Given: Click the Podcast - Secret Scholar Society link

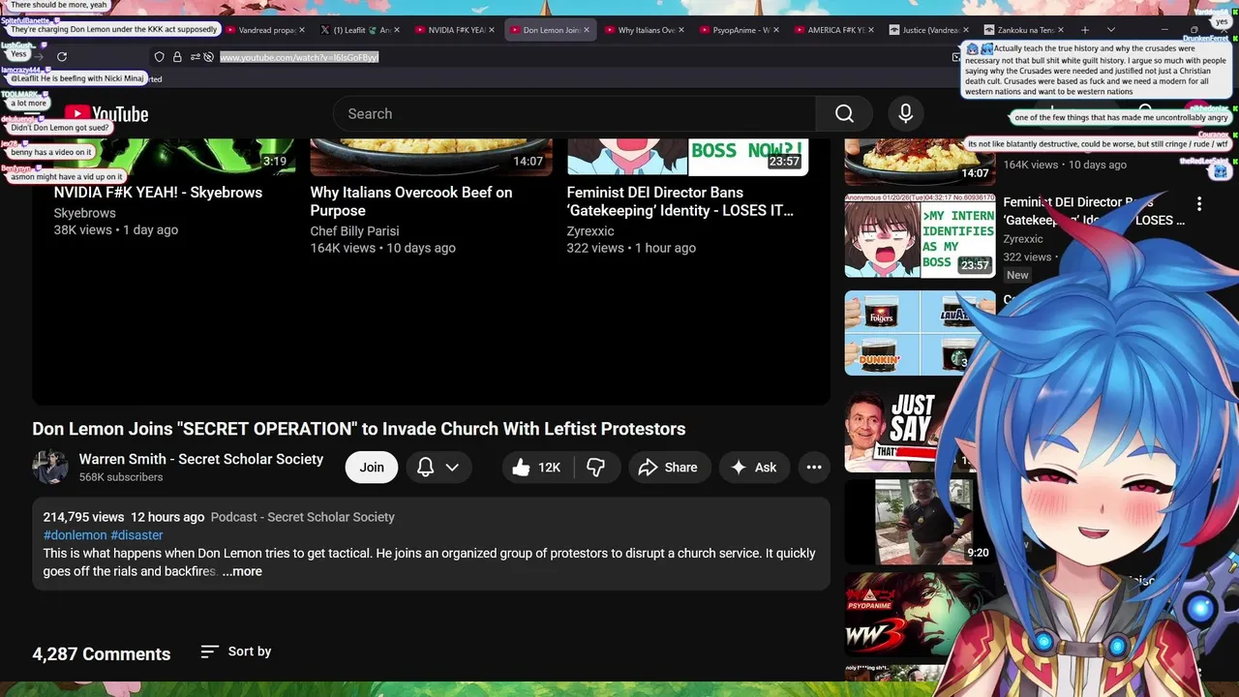Looking at the screenshot, I should pos(302,517).
